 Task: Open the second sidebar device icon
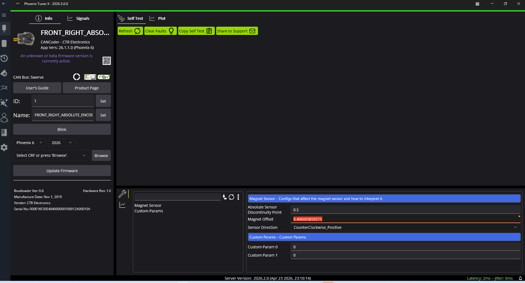(x=4, y=43)
